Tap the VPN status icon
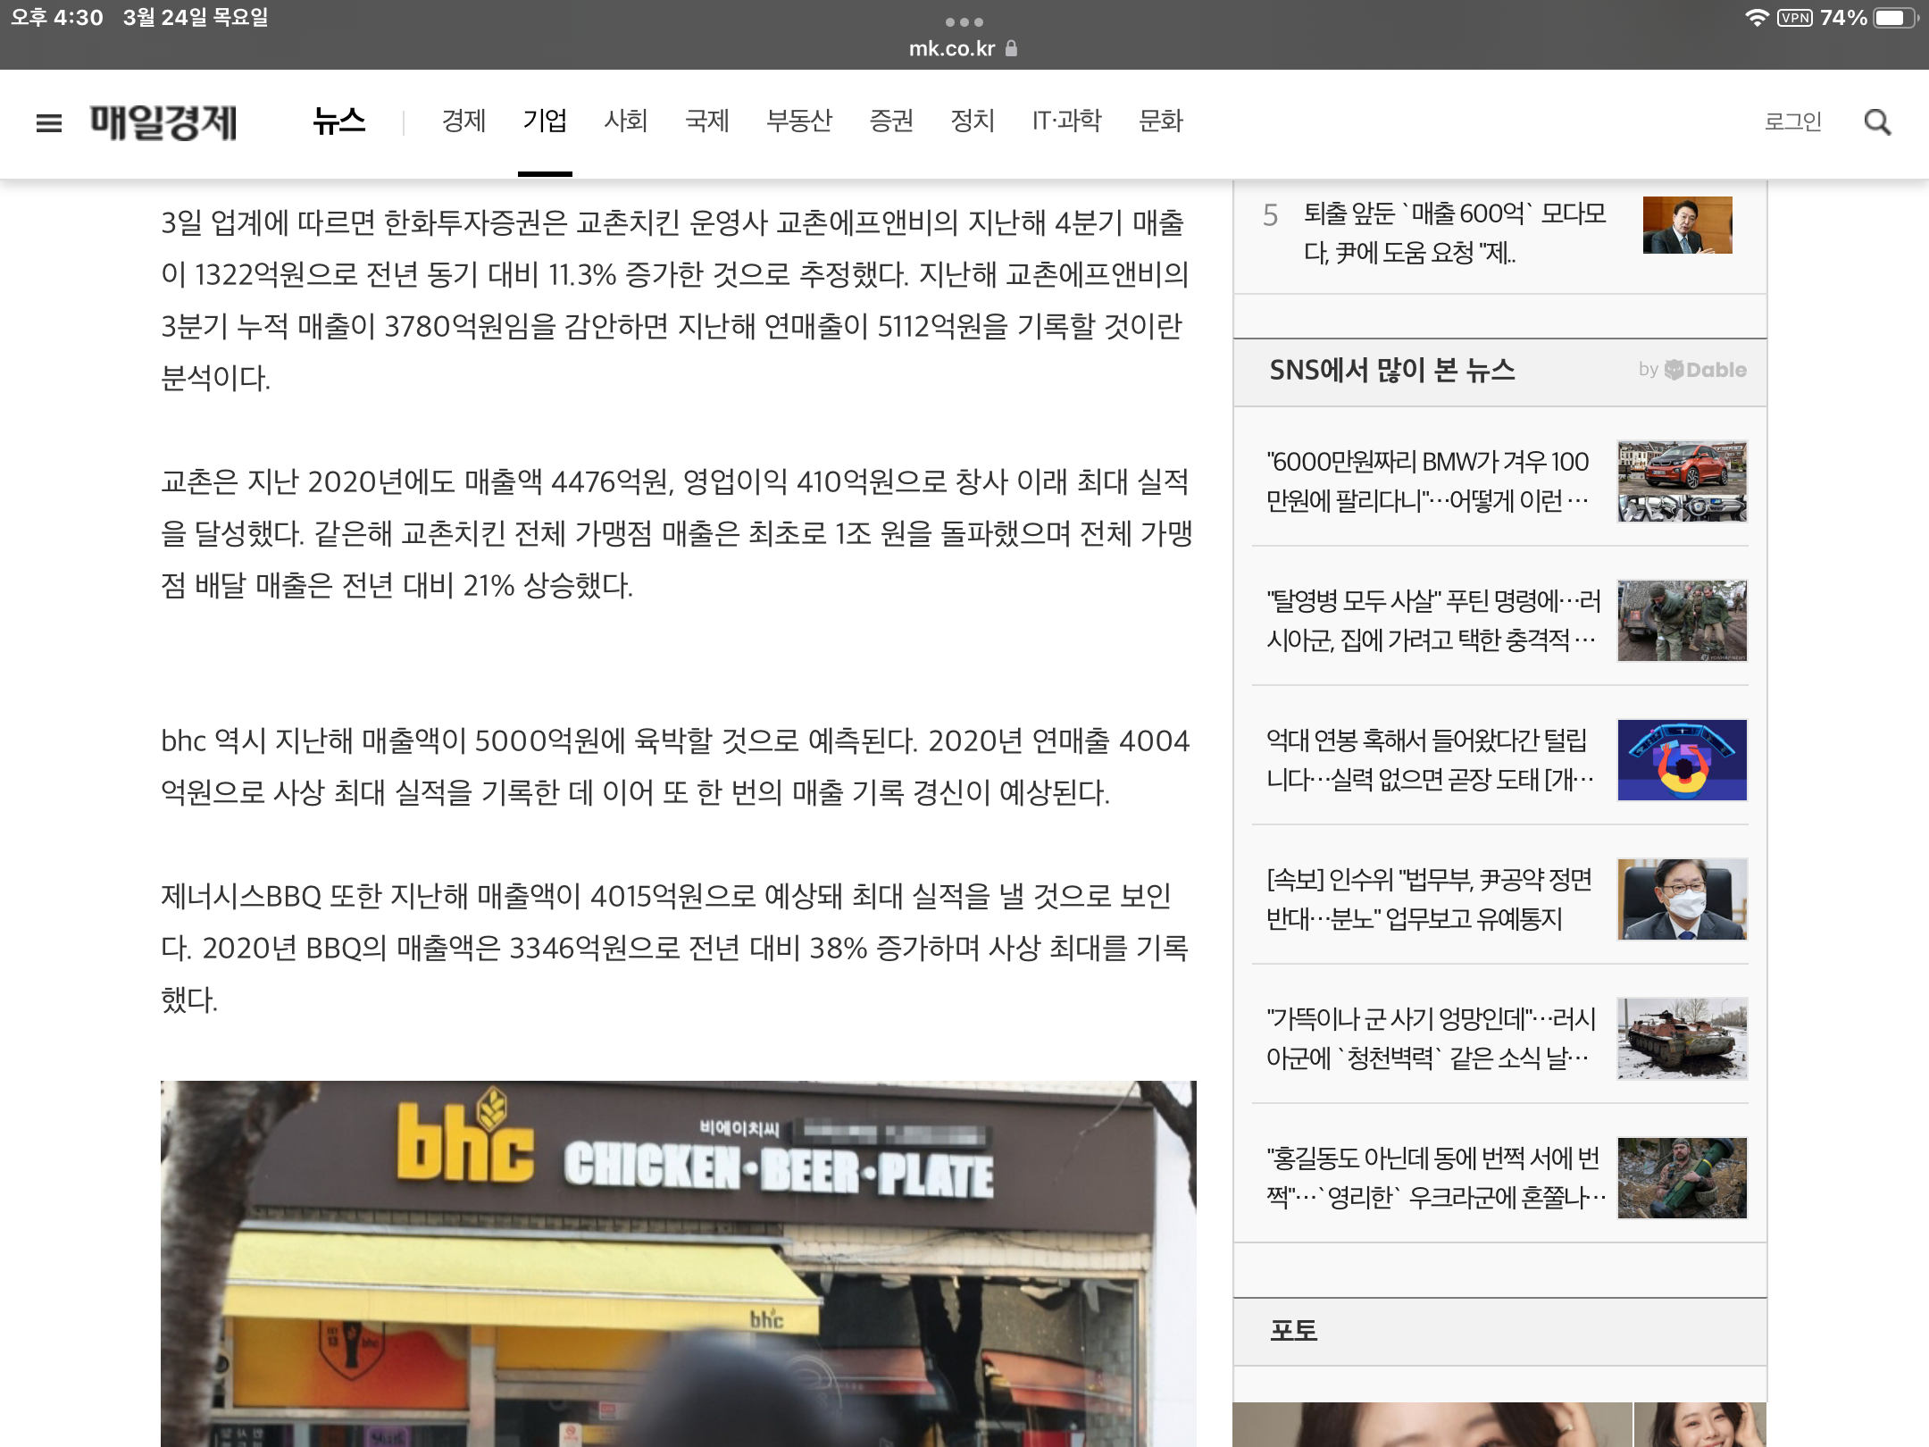Image resolution: width=1929 pixels, height=1447 pixels. click(1794, 18)
